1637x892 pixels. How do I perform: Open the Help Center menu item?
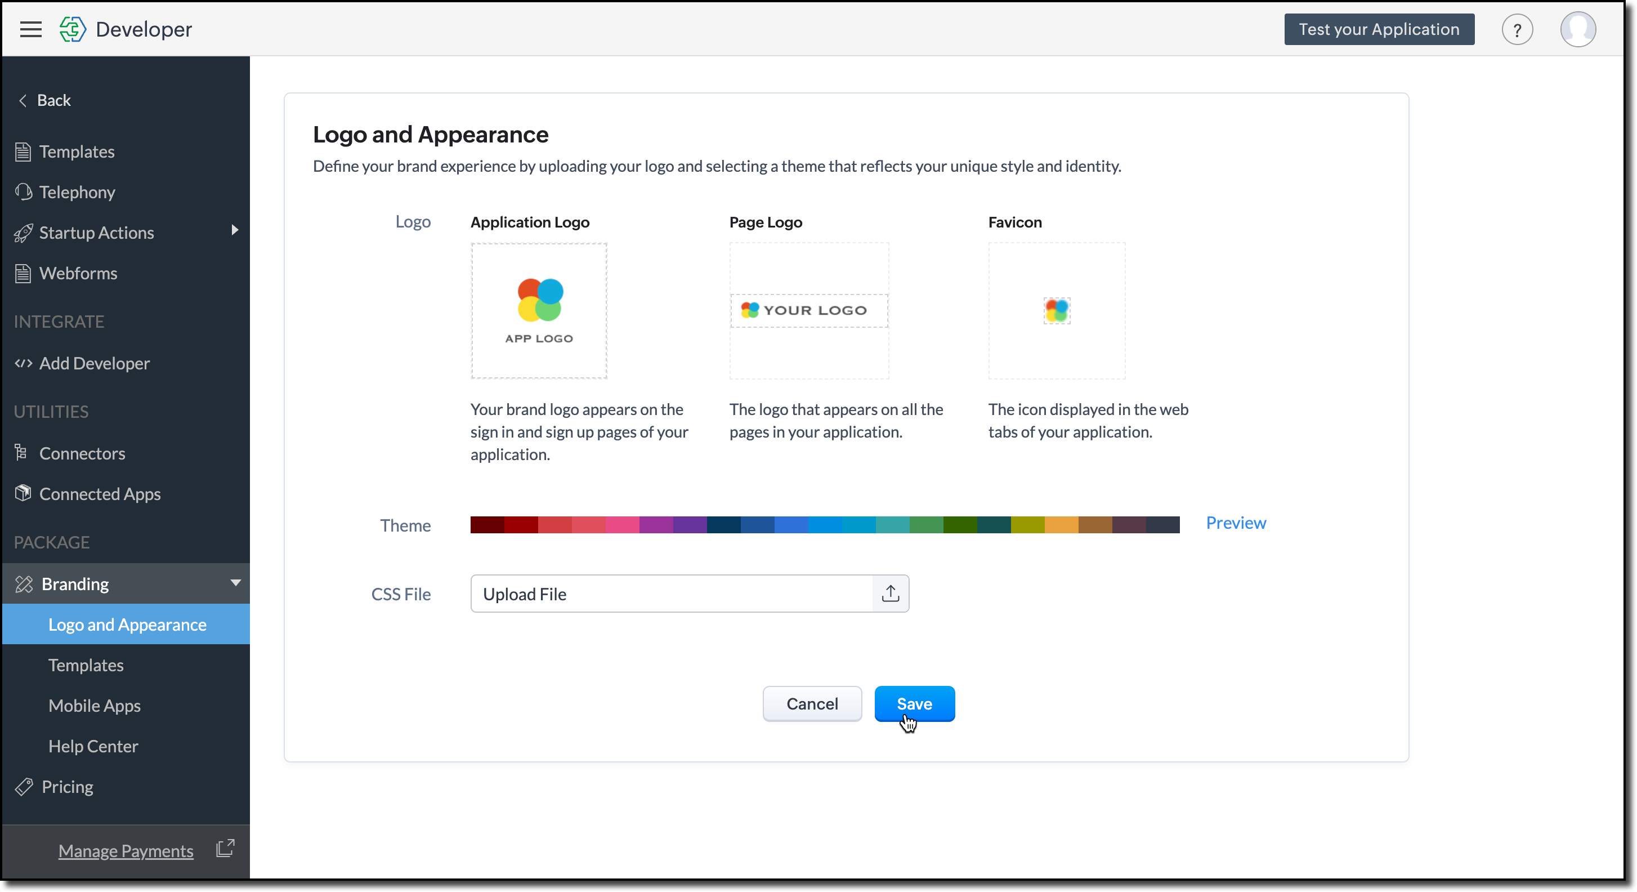[x=93, y=746]
